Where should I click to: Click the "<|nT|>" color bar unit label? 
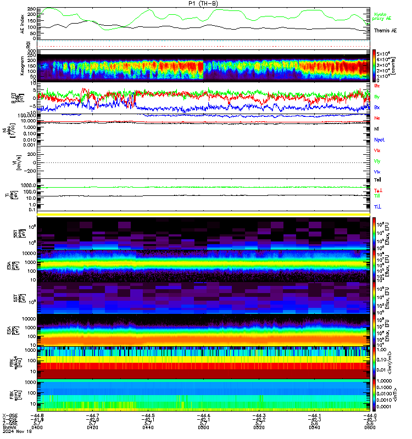click(x=394, y=395)
